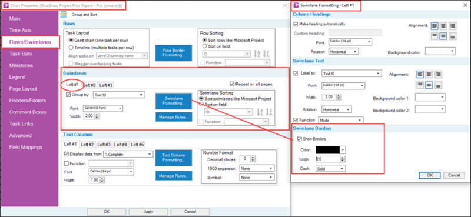Image resolution: width=471 pixels, height=217 pixels.
Task: Click ascending A-Z icon in Row Sorting
Action: click(257, 54)
